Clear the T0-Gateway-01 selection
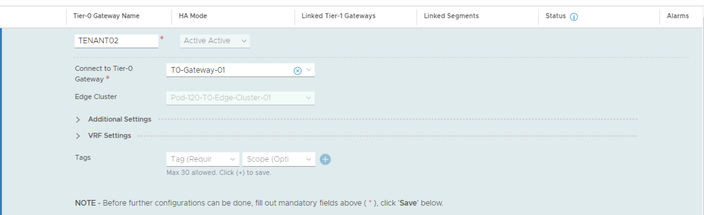704x215 pixels. (x=297, y=71)
